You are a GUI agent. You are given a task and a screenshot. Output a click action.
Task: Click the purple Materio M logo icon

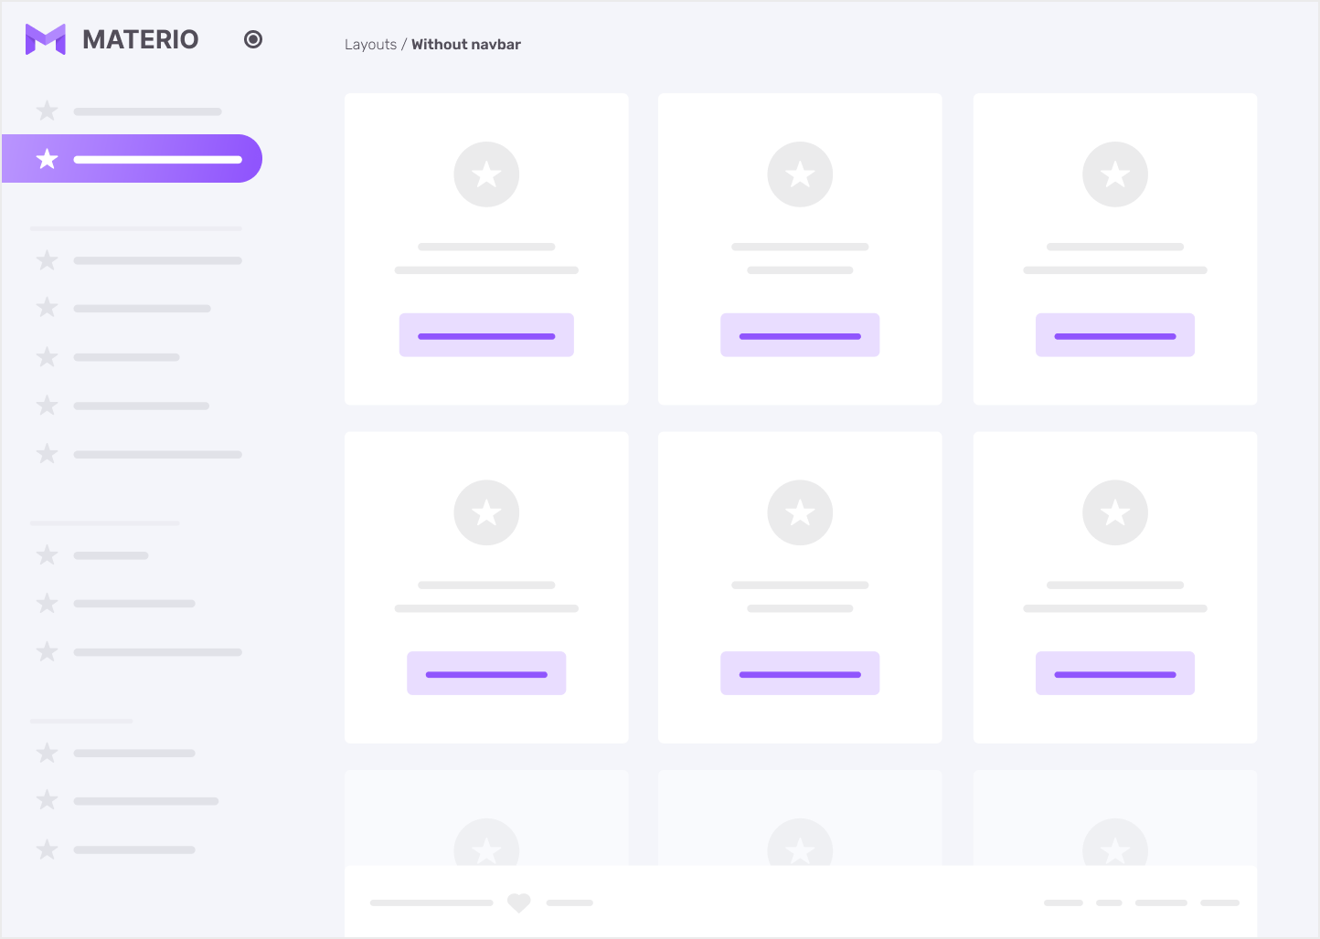tap(45, 39)
